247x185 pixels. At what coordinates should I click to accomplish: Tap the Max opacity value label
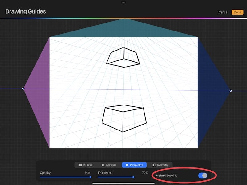point(88,173)
